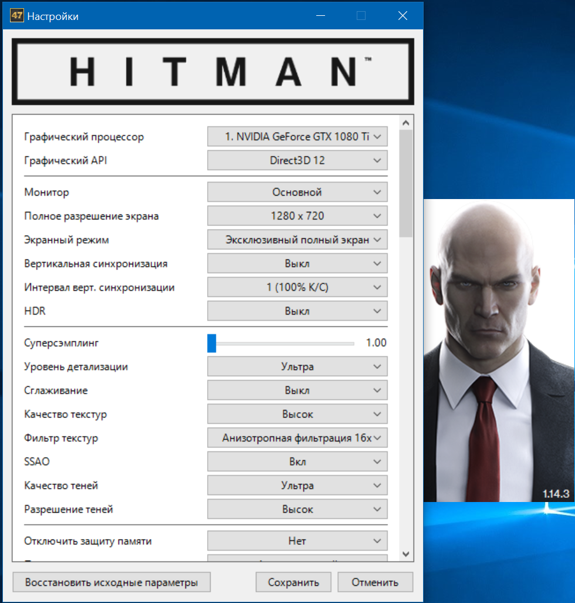
Task: Click Восстановить исходные параметры button
Action: [111, 582]
